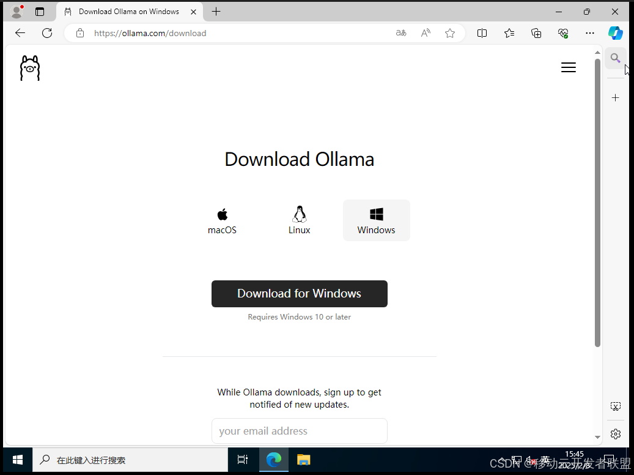Toggle split screen view
Screen dimensions: 634x475
(x=482, y=33)
